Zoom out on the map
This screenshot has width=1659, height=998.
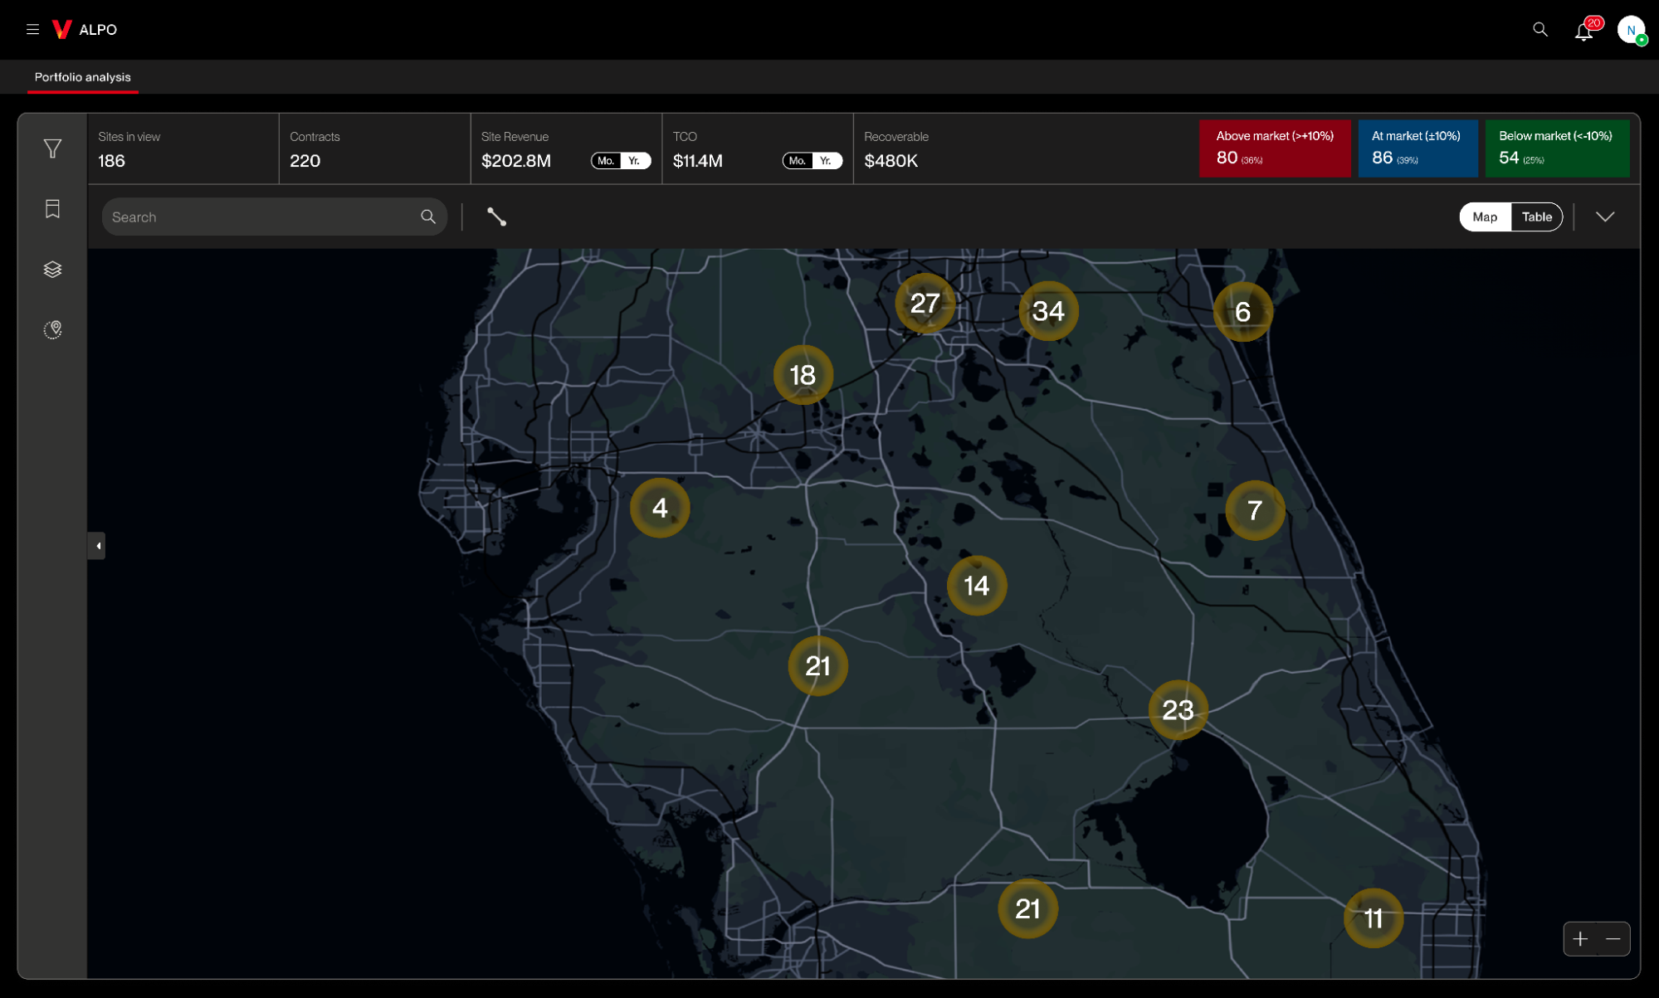[x=1613, y=938]
